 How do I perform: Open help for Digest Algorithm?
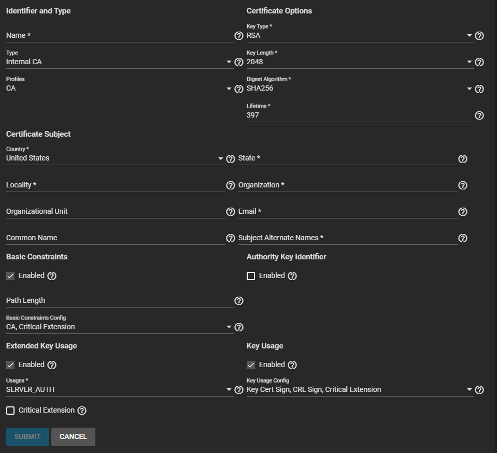[479, 89]
